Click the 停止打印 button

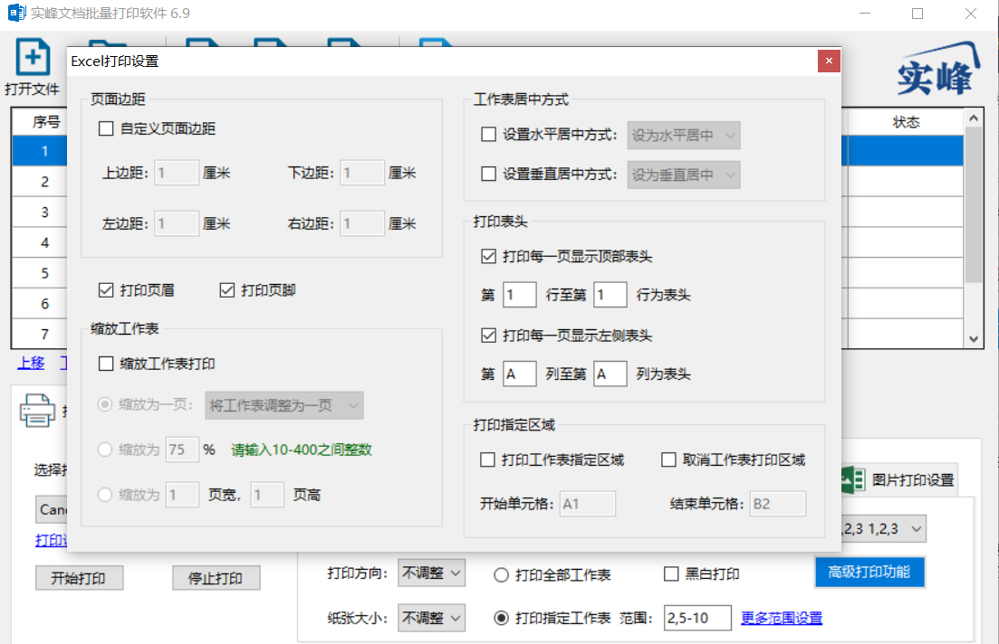[216, 579]
